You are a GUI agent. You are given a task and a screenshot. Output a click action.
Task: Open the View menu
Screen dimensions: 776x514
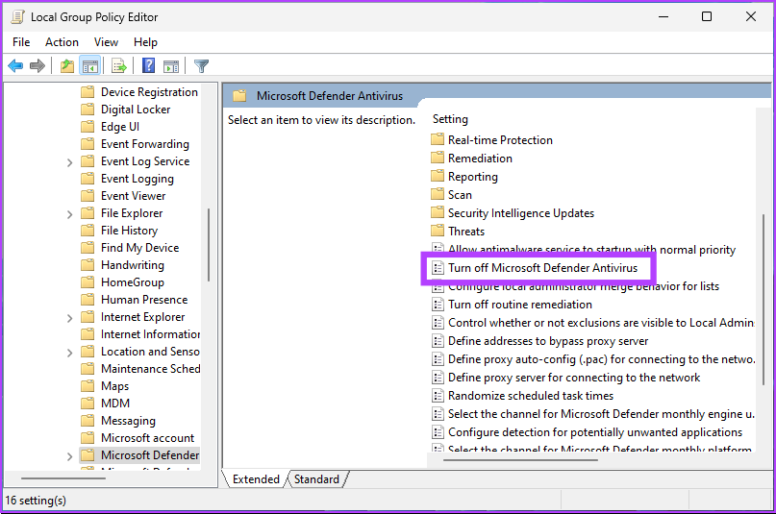coord(106,42)
